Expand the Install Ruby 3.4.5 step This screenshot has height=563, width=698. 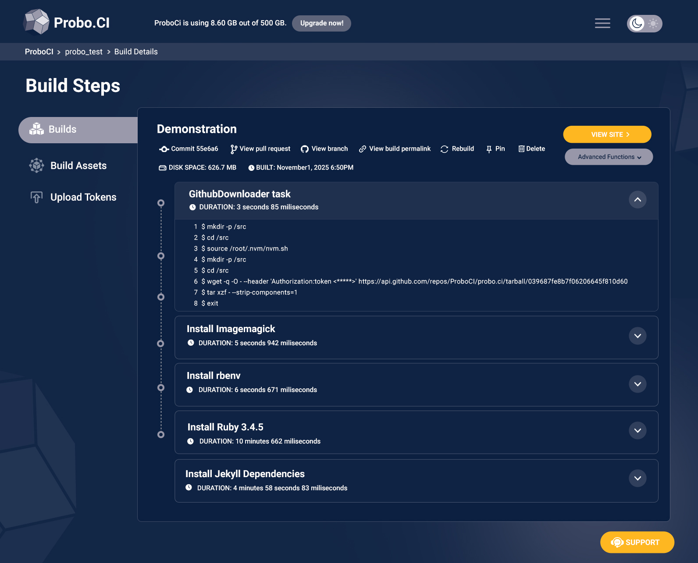pyautogui.click(x=637, y=431)
